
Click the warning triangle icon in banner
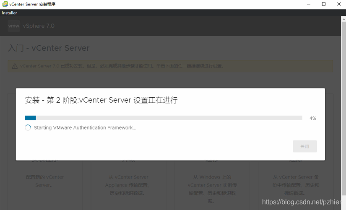click(x=15, y=66)
